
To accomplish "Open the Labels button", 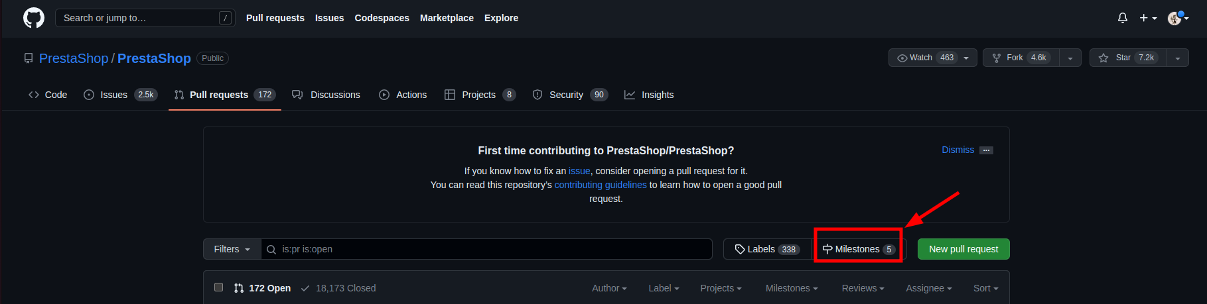I will pos(767,249).
